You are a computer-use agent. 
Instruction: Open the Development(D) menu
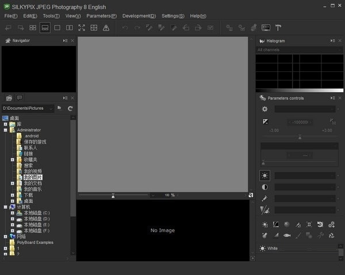139,16
